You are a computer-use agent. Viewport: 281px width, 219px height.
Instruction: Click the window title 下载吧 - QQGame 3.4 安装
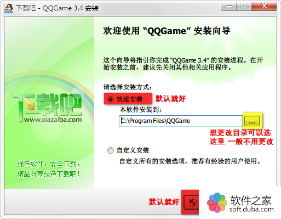coord(58,8)
